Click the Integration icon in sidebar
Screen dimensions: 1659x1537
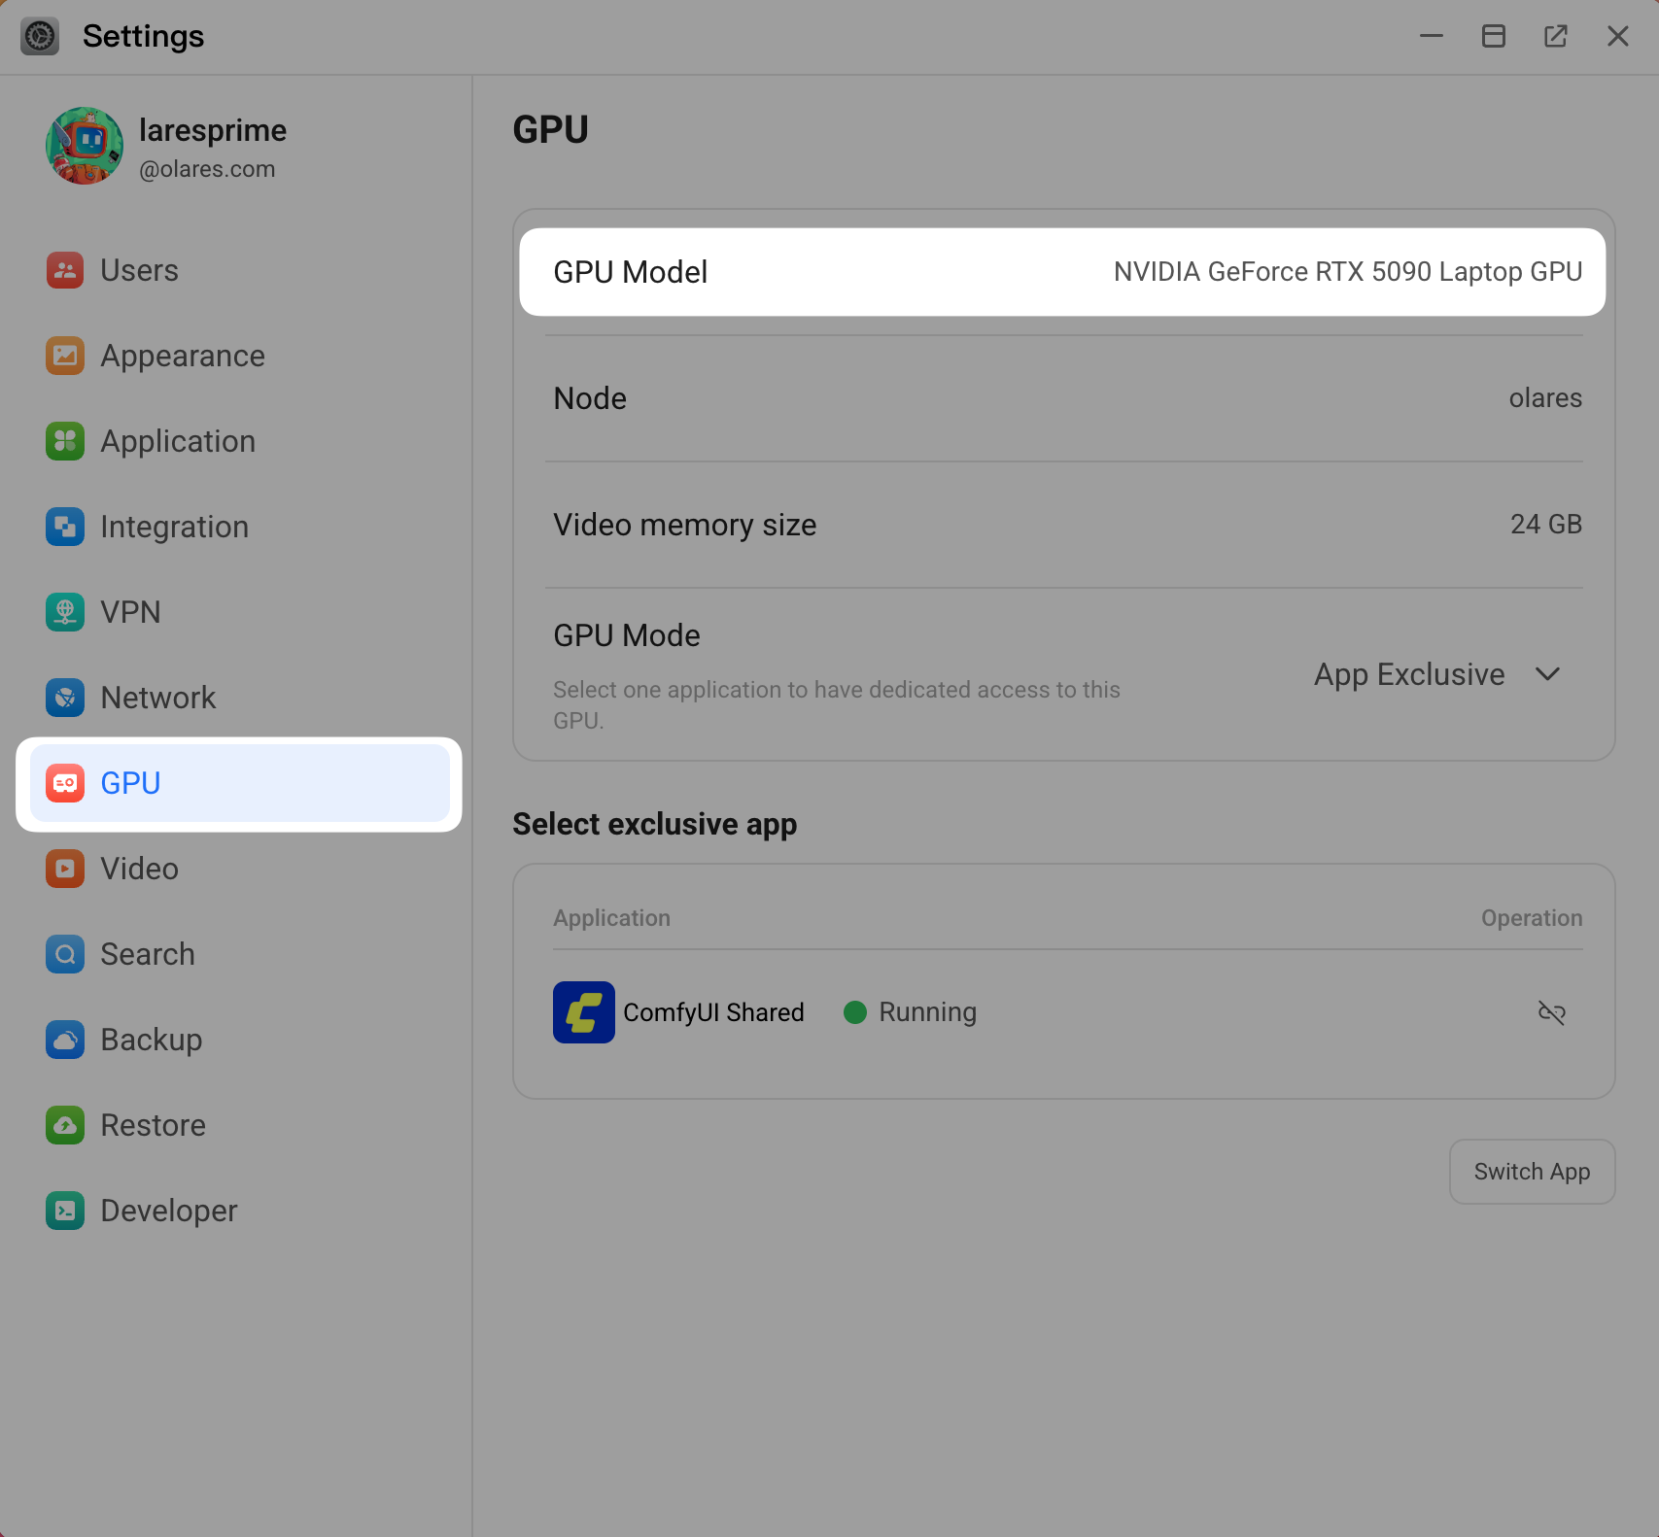point(65,527)
